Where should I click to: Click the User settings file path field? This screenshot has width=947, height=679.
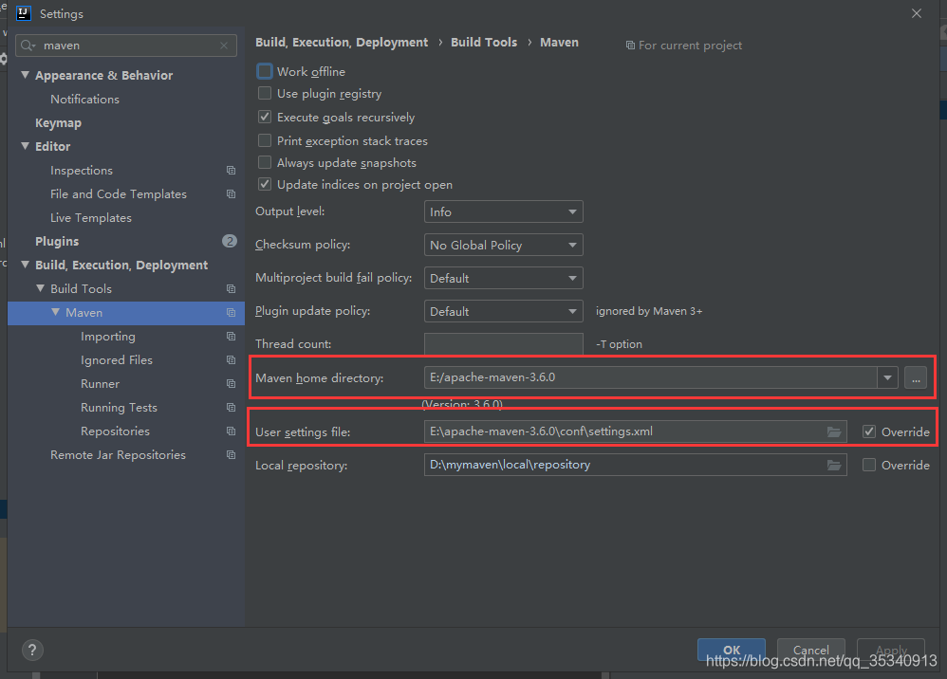point(636,431)
